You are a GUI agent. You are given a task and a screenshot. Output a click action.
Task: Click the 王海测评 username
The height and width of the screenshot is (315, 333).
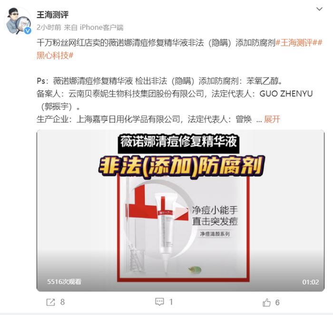point(52,15)
